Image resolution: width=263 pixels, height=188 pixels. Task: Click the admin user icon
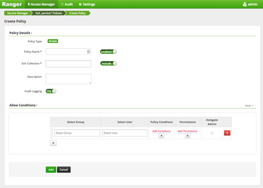[x=245, y=4]
